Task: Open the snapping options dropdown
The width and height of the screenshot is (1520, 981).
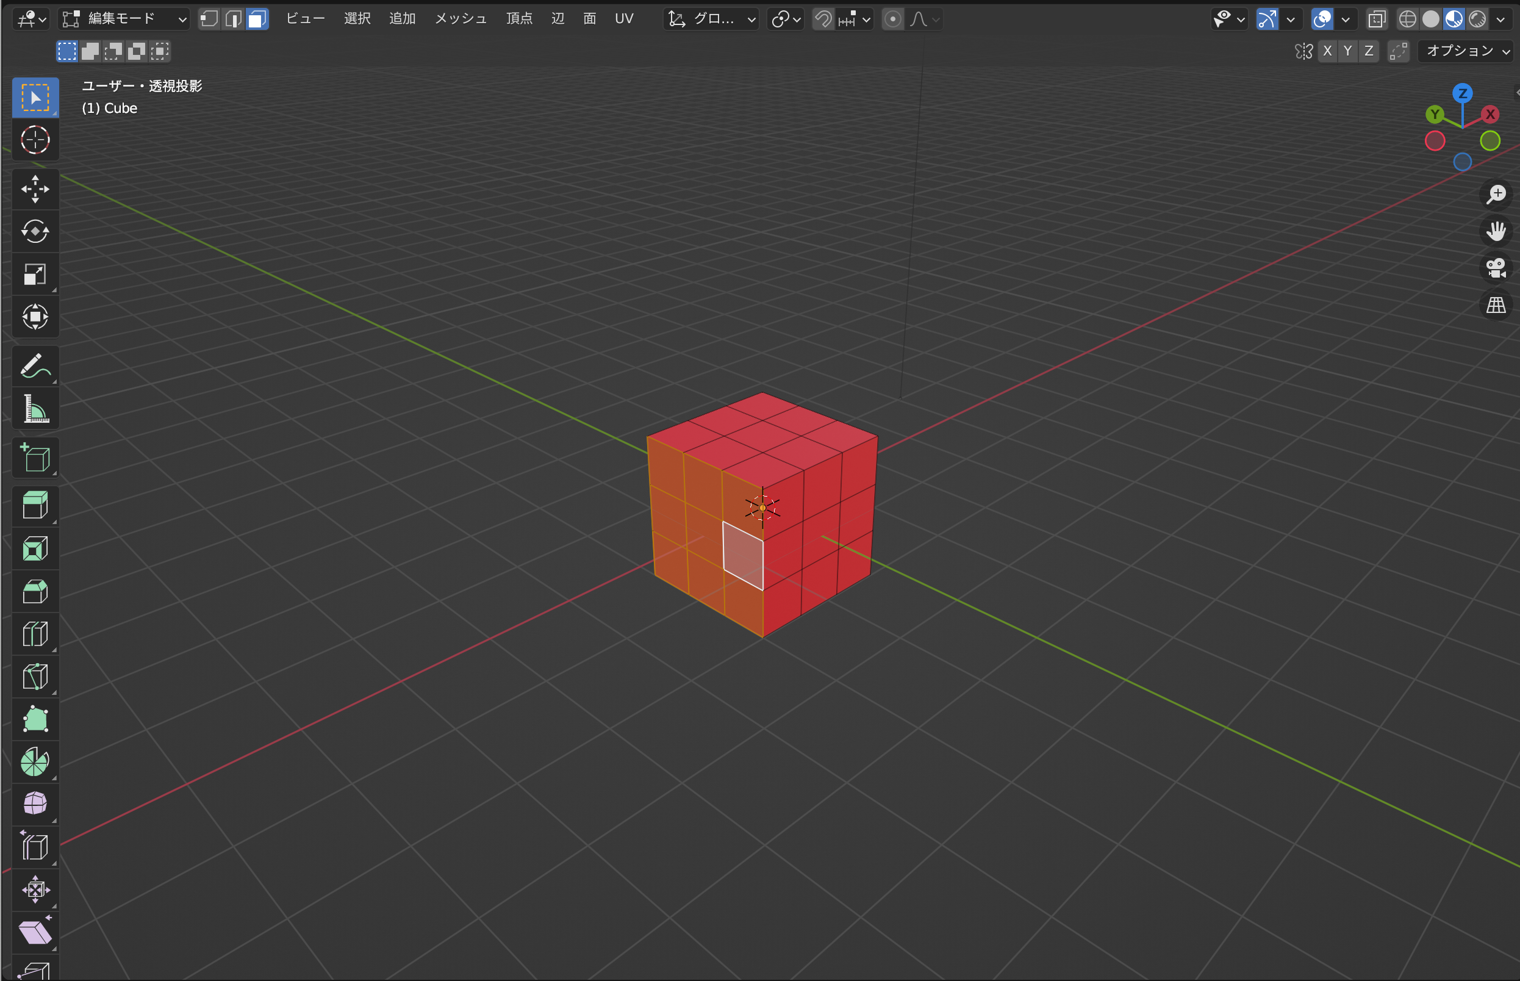Action: pos(855,19)
